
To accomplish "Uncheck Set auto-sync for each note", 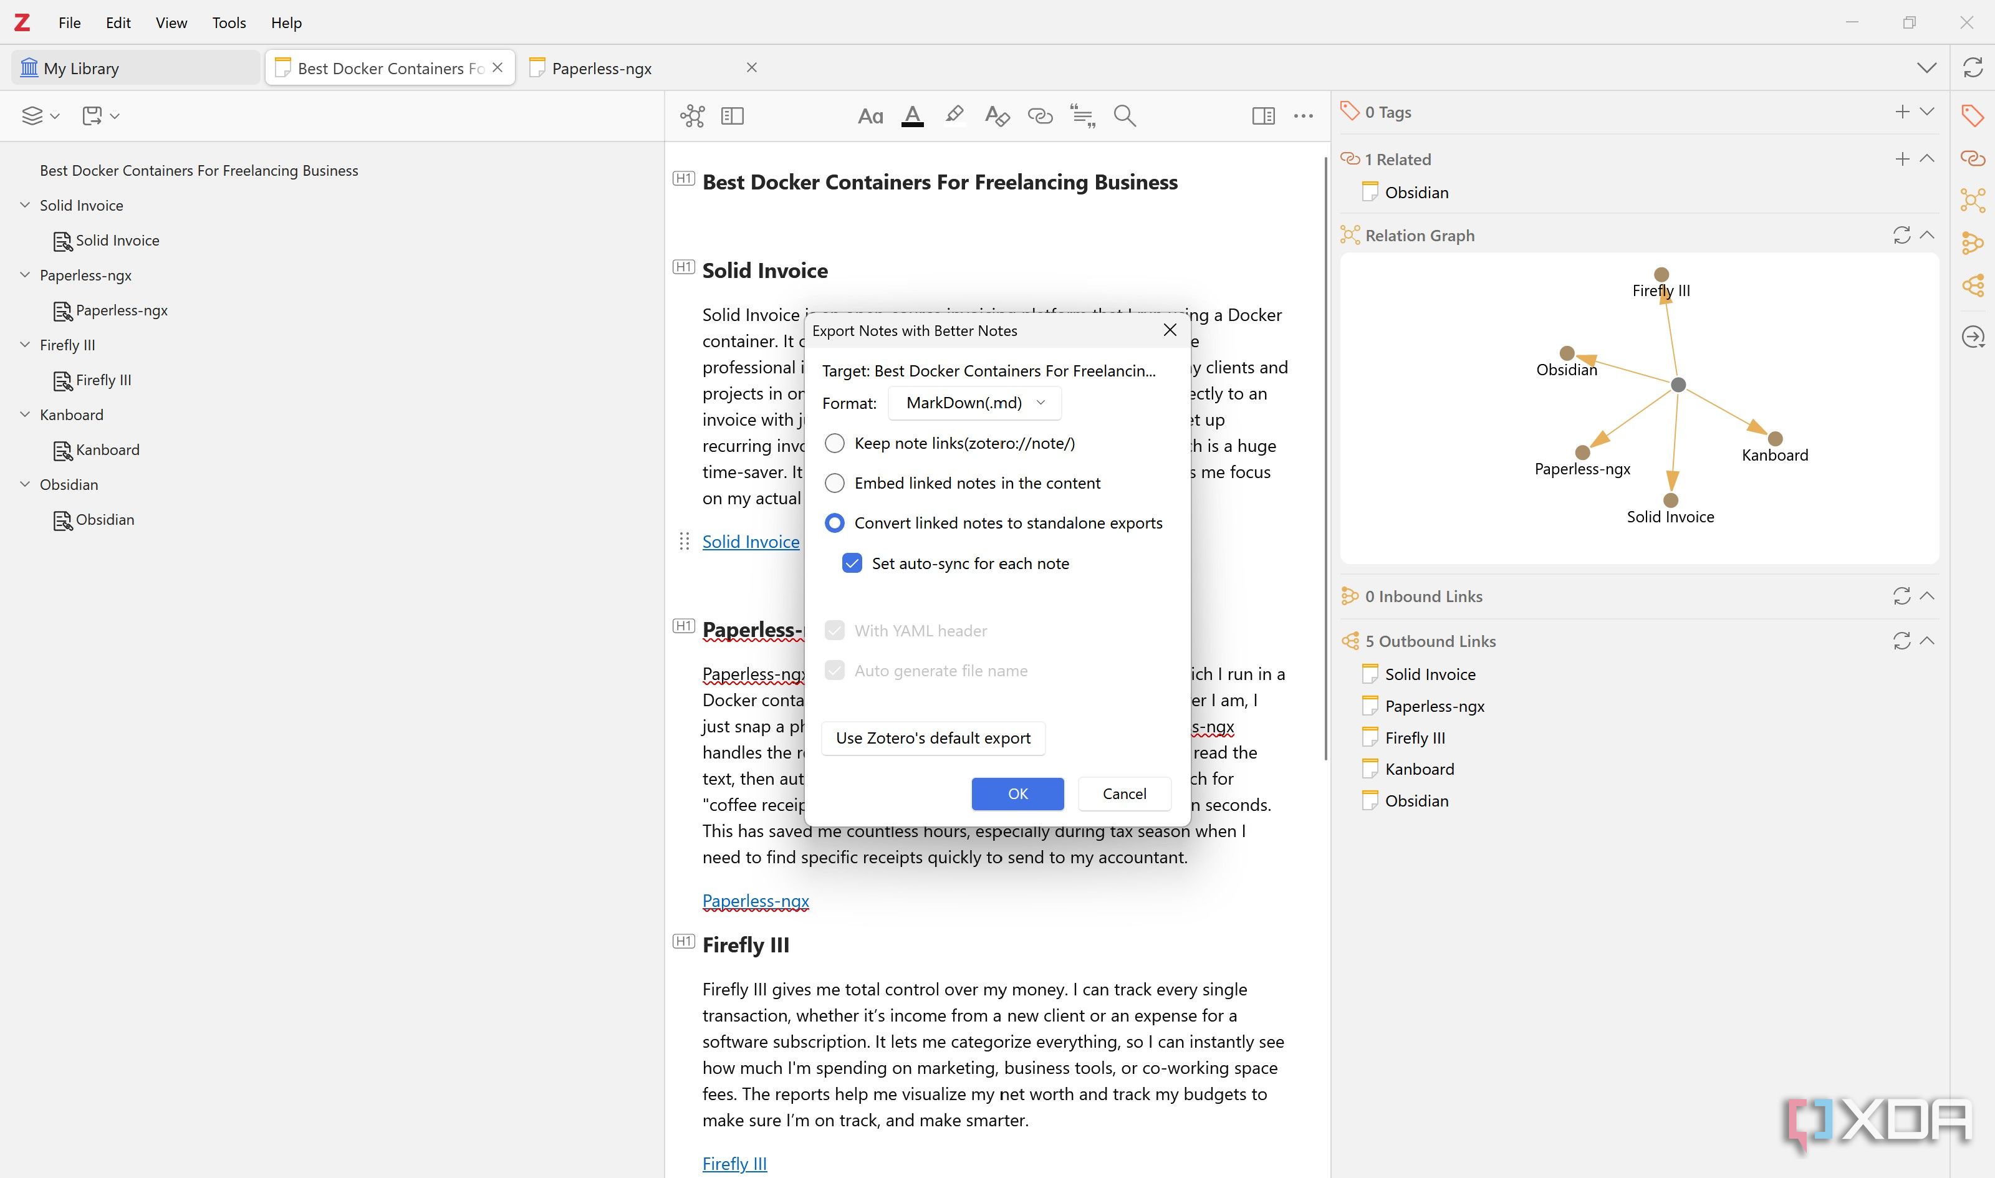I will (852, 563).
